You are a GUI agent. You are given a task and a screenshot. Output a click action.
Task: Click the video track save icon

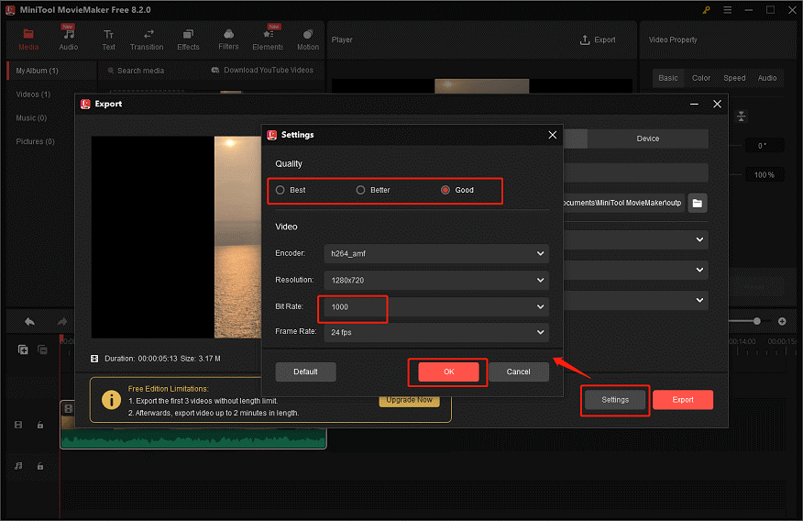(18, 425)
